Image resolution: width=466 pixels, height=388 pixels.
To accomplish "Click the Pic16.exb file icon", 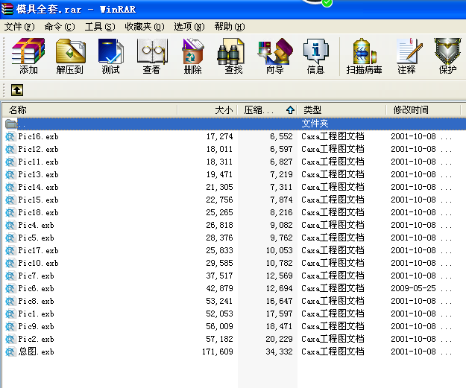I will [10, 136].
